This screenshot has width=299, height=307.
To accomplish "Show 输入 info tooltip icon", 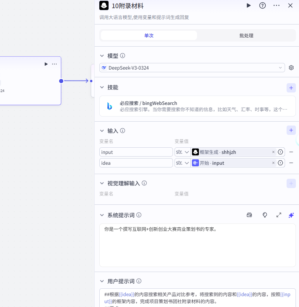I will click(x=123, y=131).
